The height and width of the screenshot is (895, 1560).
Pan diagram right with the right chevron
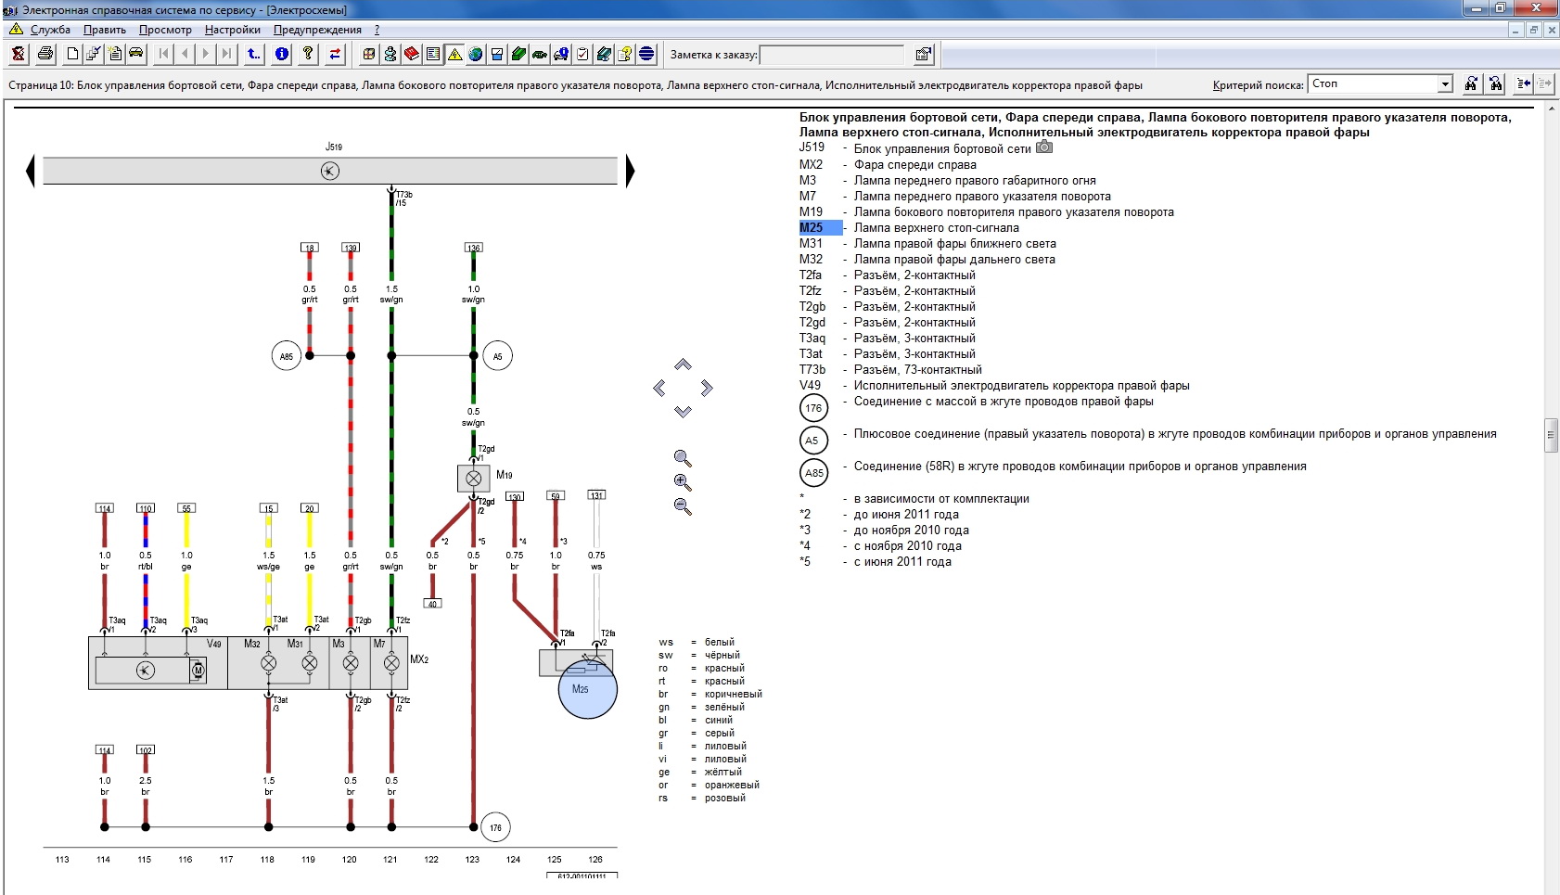[707, 388]
